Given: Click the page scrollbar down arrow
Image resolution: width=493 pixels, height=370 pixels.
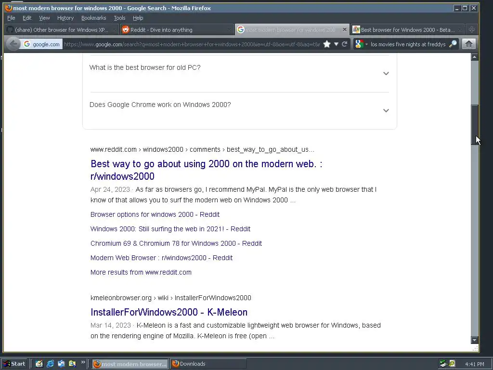Looking at the screenshot, I should (474, 340).
